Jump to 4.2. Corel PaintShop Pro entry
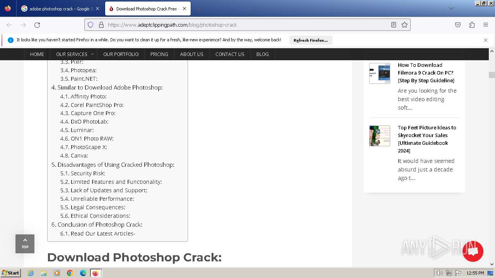 click(x=92, y=105)
